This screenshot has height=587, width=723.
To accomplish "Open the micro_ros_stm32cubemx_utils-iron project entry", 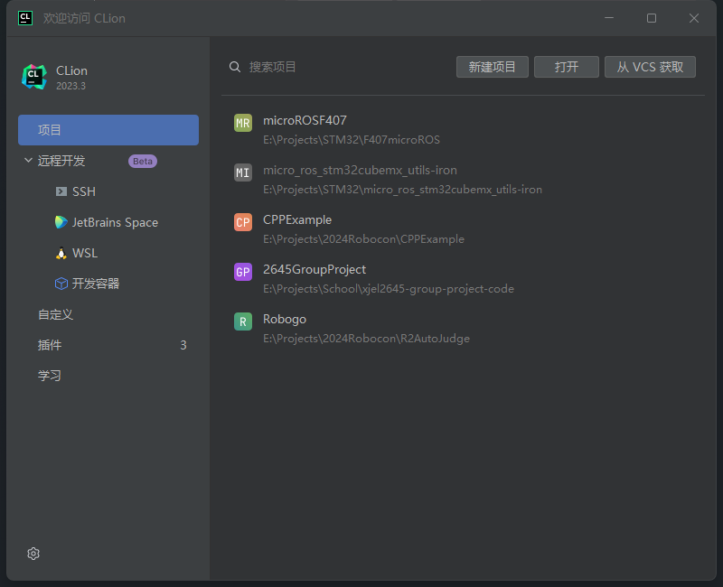I will point(402,180).
